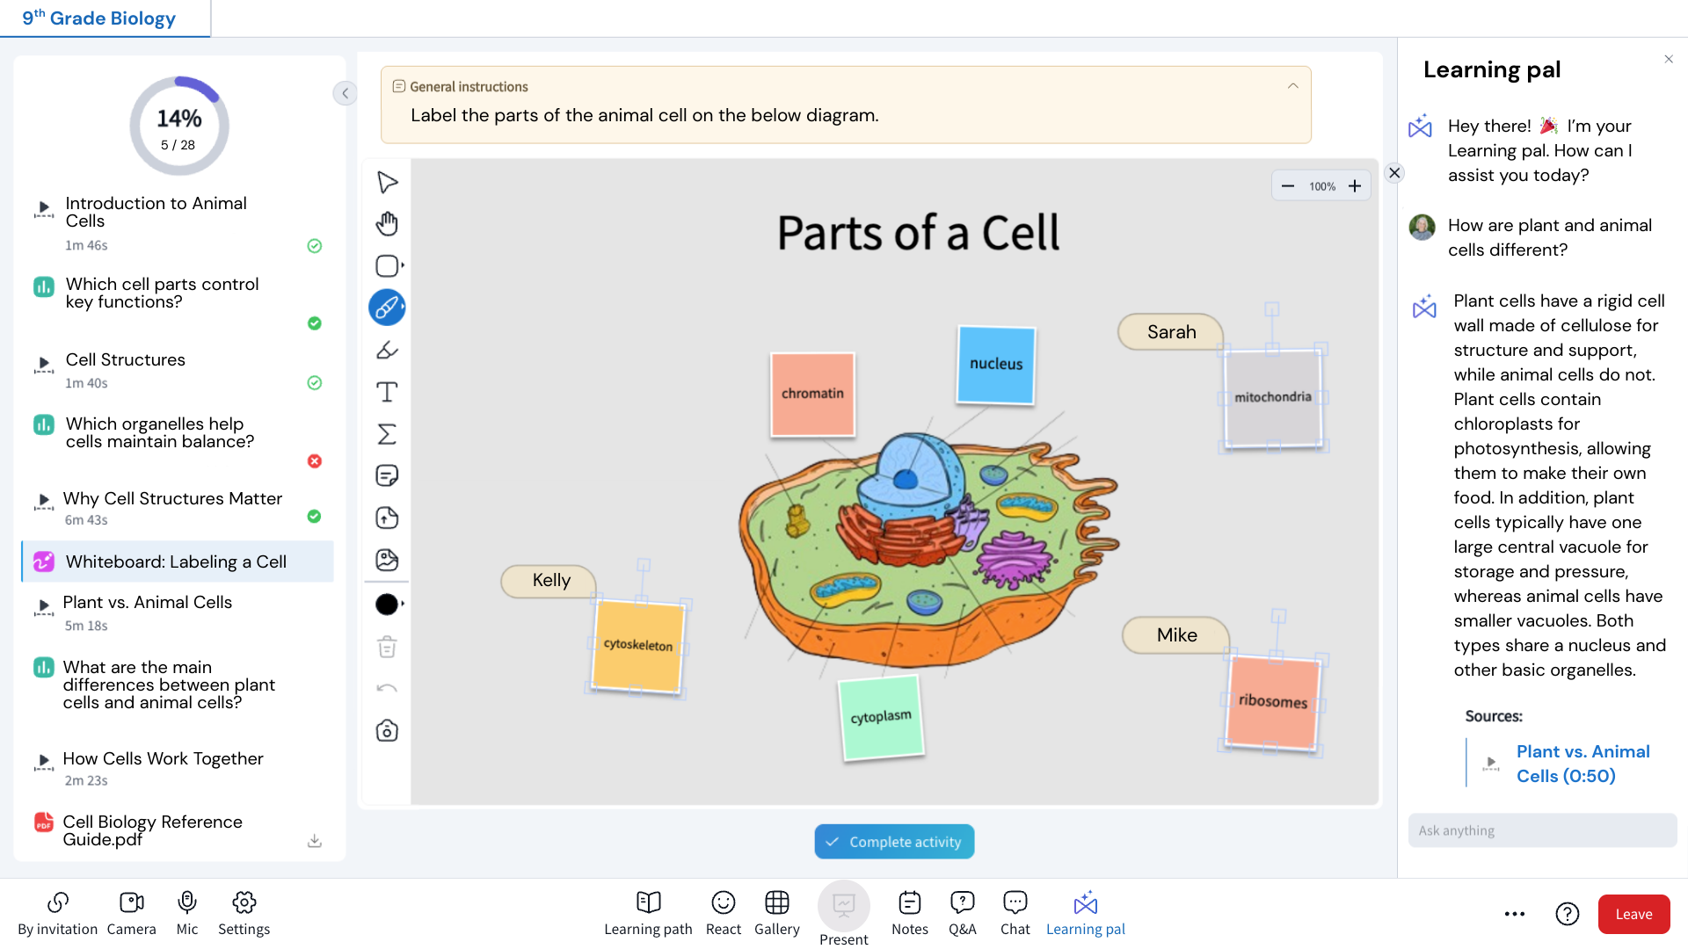The height and width of the screenshot is (949, 1688).
Task: Click the insert image tool
Action: click(x=387, y=560)
